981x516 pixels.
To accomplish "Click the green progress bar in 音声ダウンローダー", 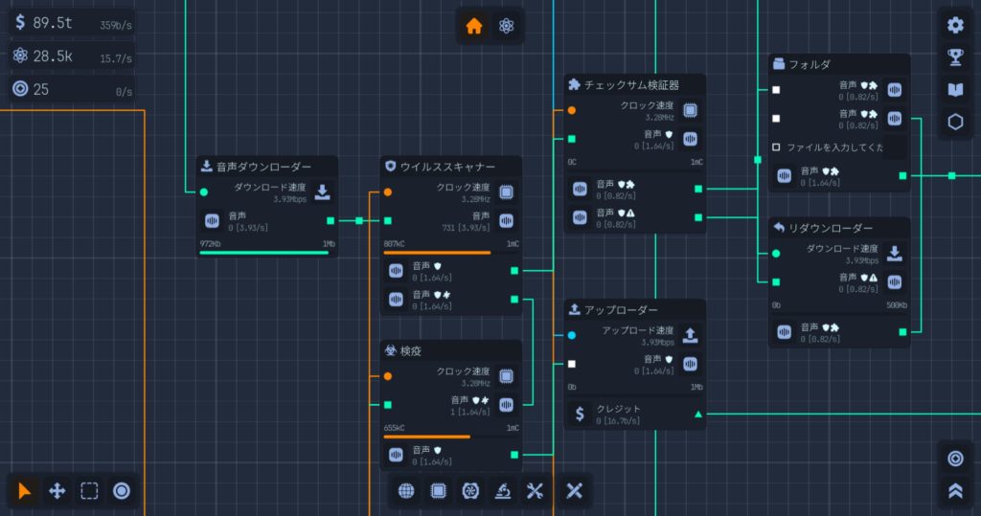I will [266, 254].
